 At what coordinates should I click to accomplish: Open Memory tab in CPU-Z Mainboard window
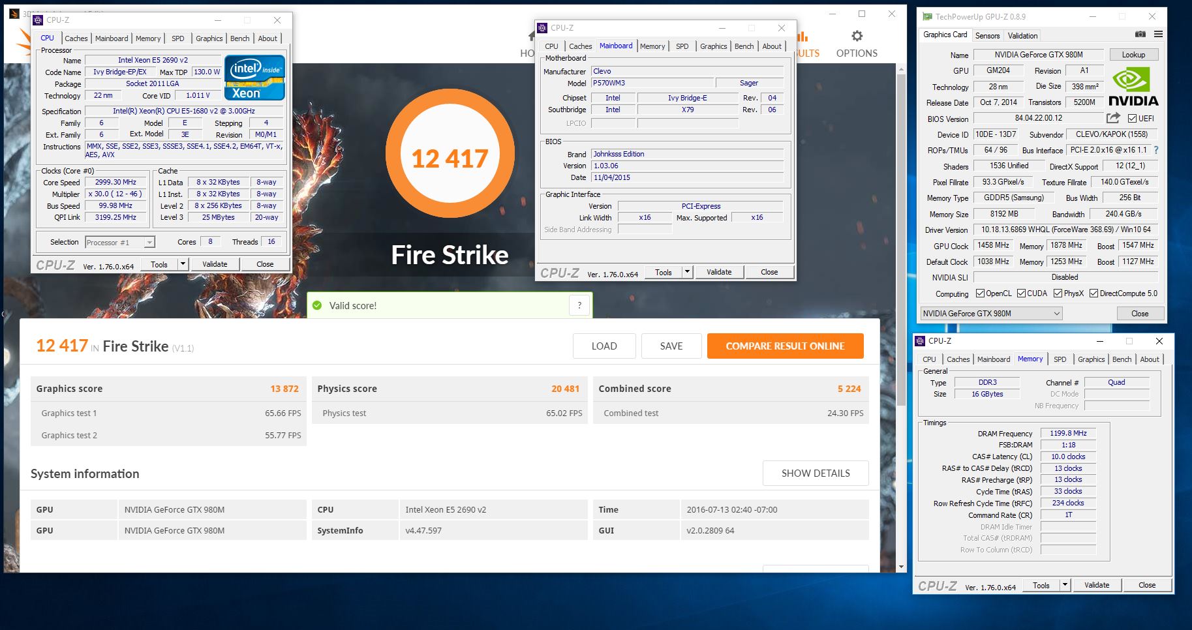652,46
